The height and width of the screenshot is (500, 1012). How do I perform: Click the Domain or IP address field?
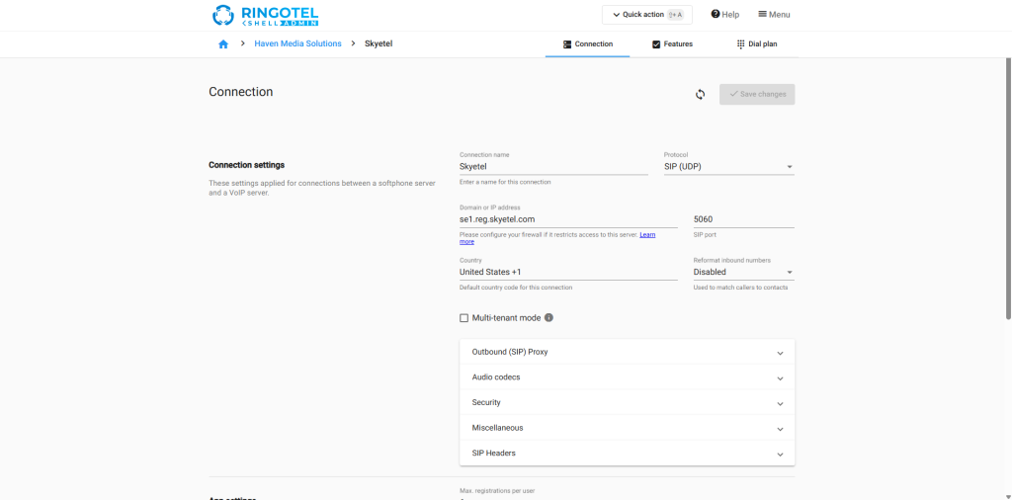pos(575,219)
